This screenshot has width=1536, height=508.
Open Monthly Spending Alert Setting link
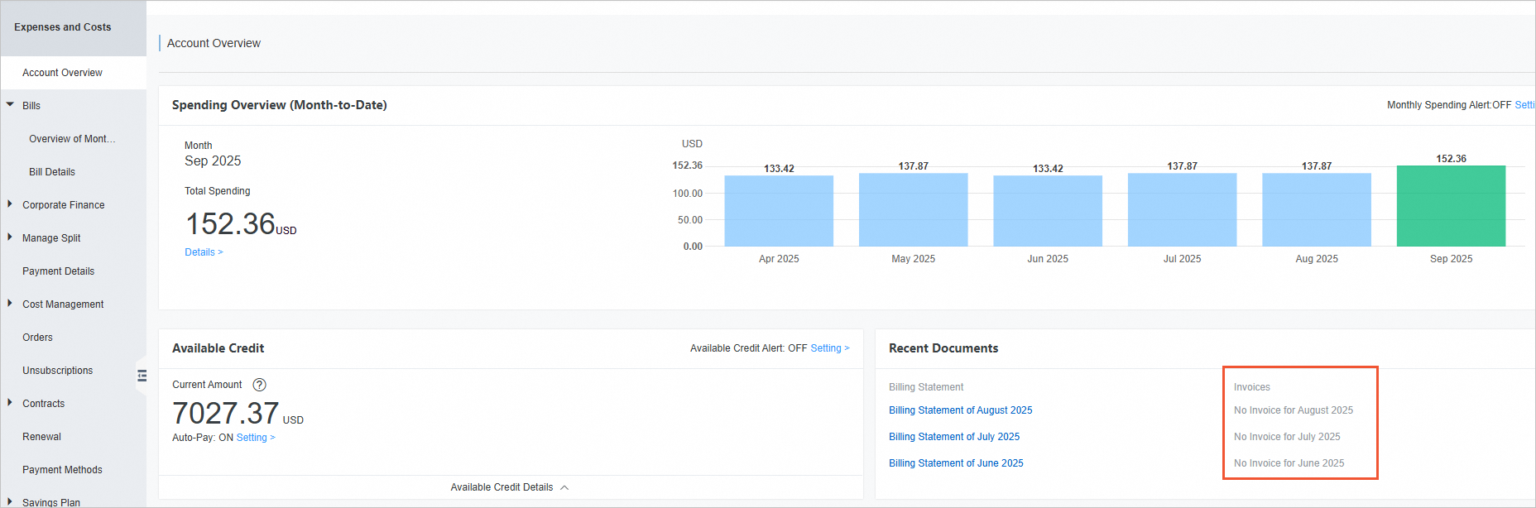1524,105
